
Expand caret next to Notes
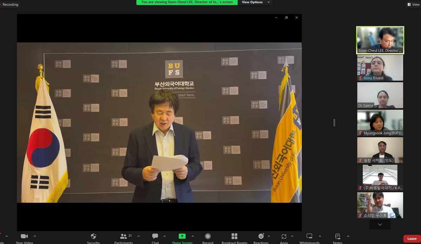click(348, 236)
